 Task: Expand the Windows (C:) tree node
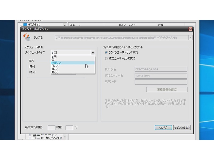tap(30, 134)
